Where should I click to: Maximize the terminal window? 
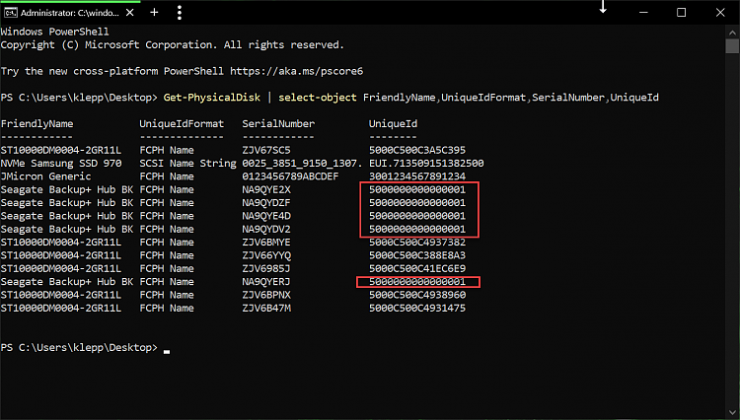[681, 13]
